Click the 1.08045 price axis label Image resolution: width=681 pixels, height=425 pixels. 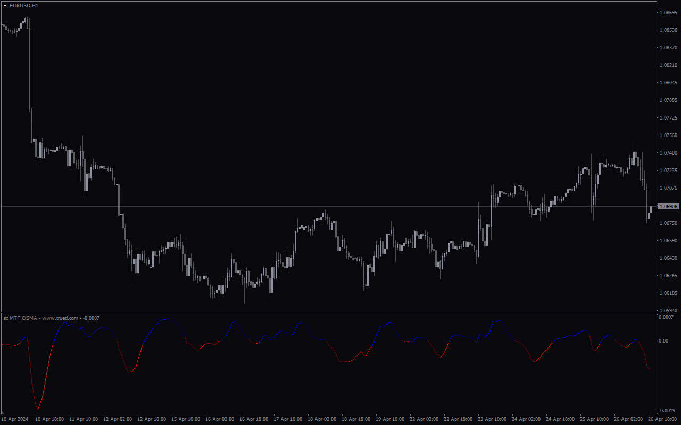669,82
